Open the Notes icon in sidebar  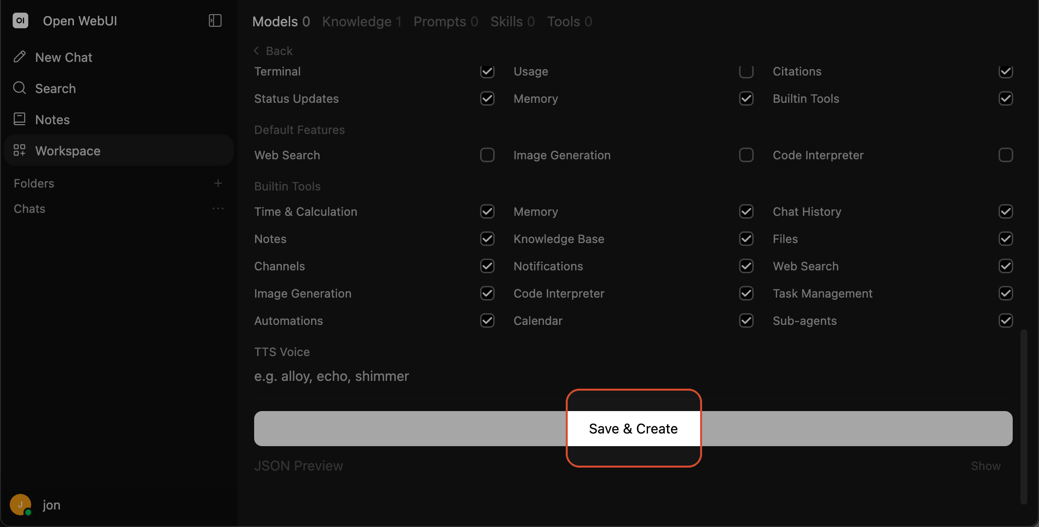coord(19,119)
